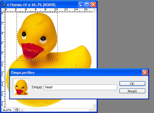Click the horizontal scrollbar right arrow
Viewport: 154px width, 113px height.
tap(90, 110)
